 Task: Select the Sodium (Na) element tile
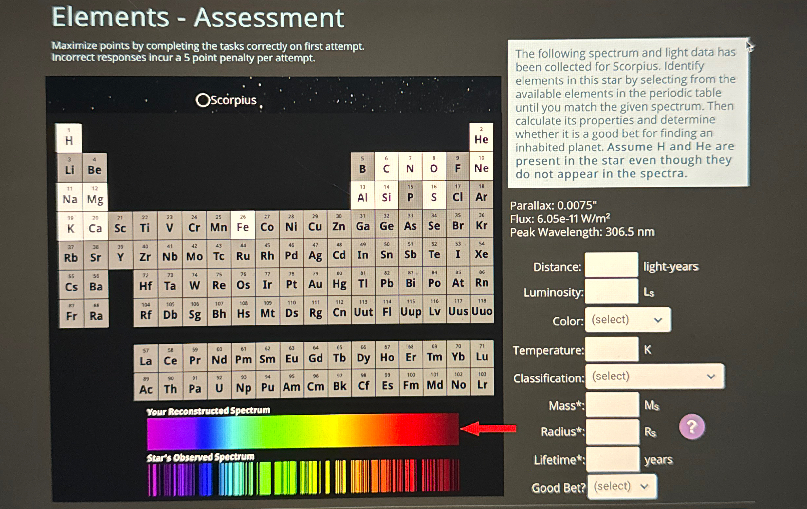(x=70, y=197)
